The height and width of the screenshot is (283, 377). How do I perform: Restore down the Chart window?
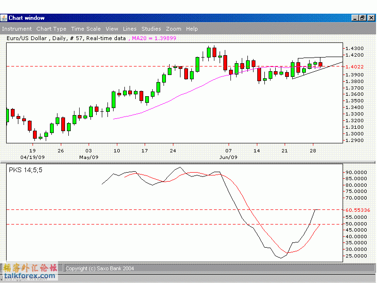pos(363,18)
